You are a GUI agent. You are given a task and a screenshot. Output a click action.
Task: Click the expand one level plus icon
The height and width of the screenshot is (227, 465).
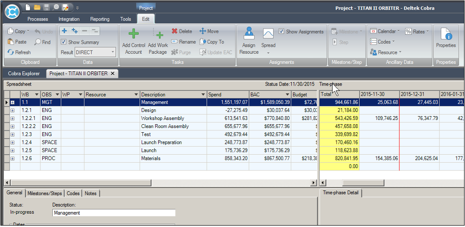[x=65, y=31]
